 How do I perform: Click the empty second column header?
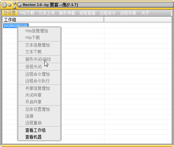tap(138, 20)
